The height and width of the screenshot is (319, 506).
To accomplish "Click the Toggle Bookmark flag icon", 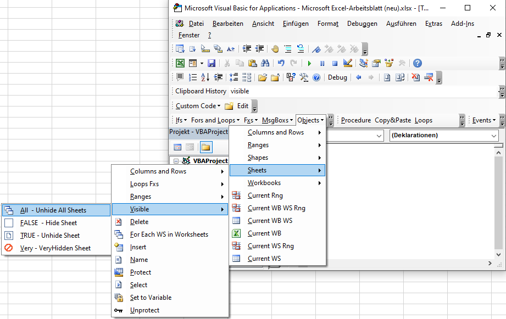I will [x=316, y=49].
